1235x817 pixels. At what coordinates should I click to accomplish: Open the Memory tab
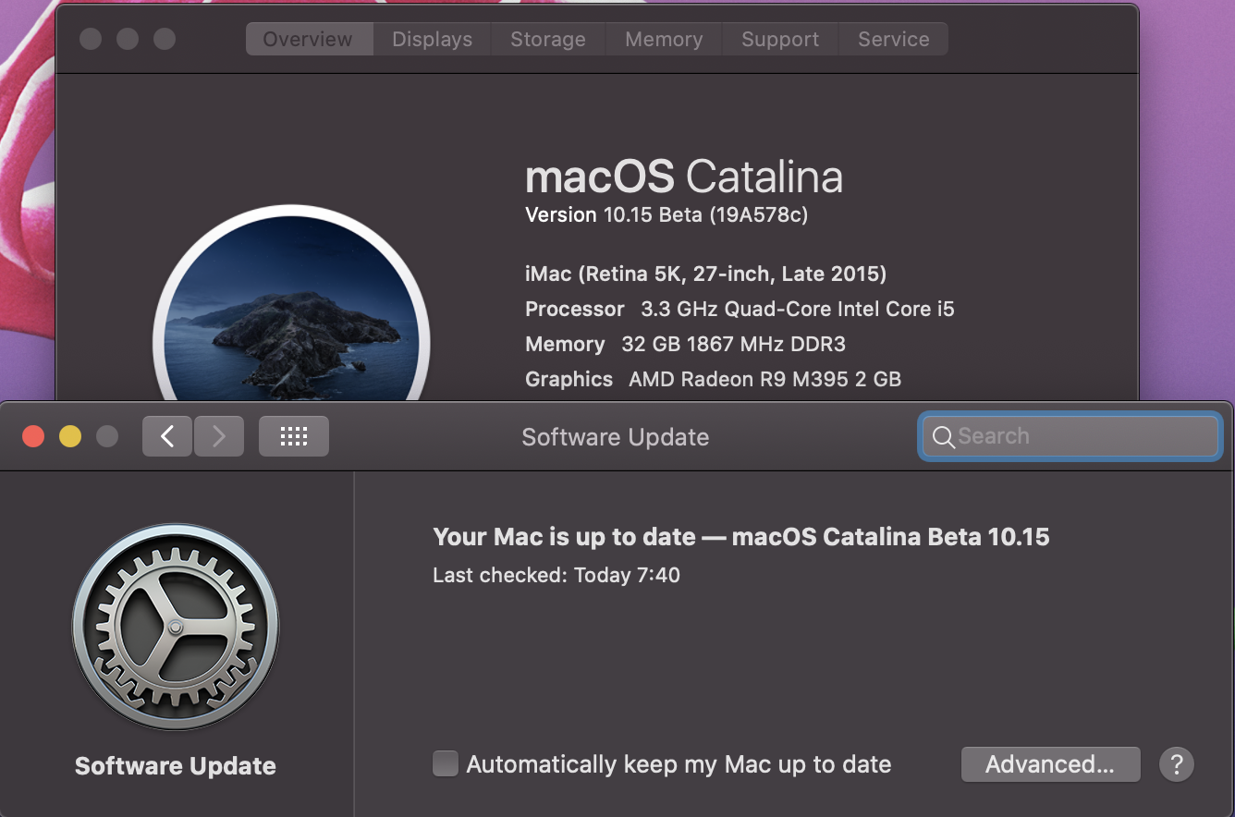point(664,39)
